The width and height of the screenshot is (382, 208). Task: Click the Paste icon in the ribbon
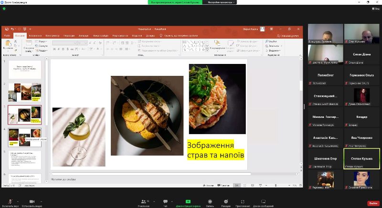click(8, 44)
